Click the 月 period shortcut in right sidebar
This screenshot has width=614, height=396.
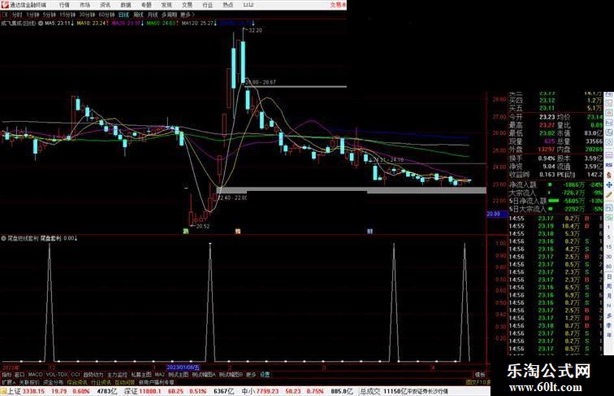pyautogui.click(x=609, y=296)
